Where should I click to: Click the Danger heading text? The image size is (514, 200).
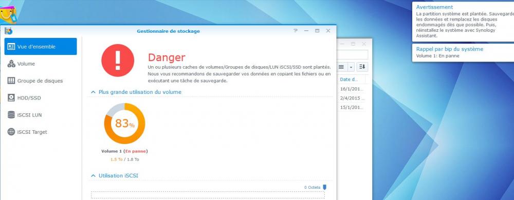pyautogui.click(x=167, y=57)
